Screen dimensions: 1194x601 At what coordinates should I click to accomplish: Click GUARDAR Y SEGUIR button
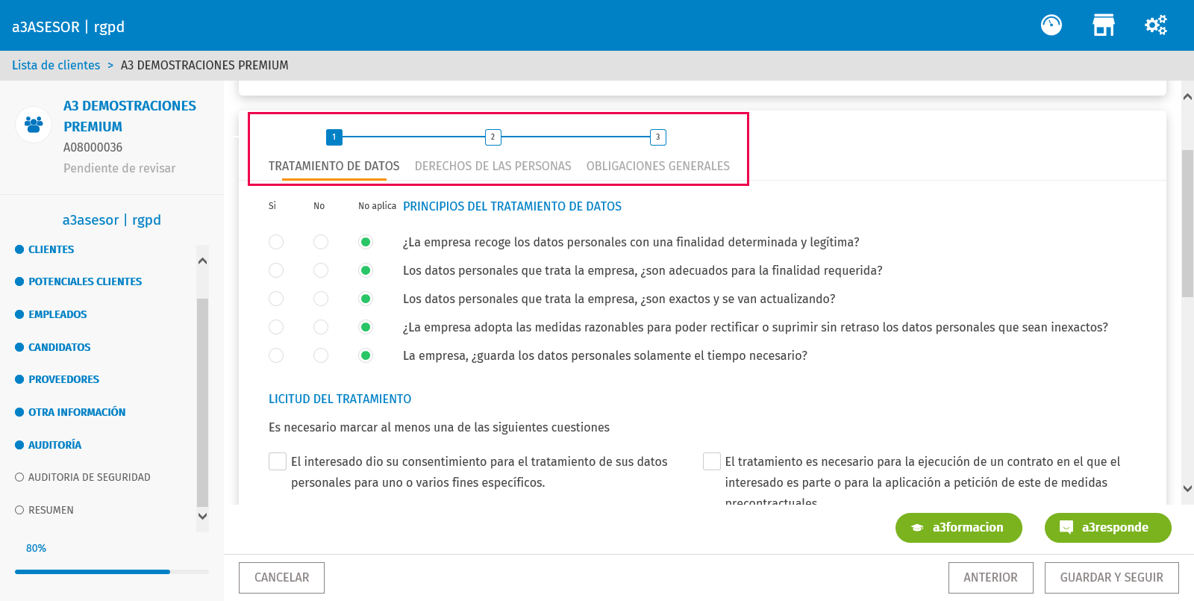[x=1112, y=578]
